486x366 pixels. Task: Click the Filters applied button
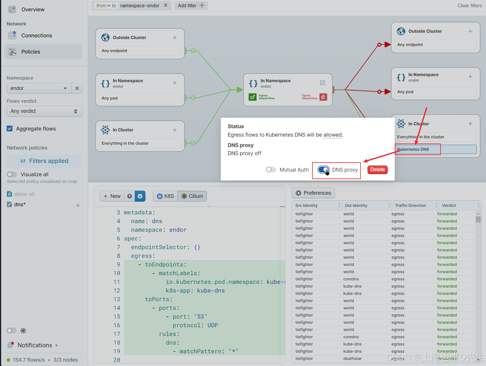(44, 161)
